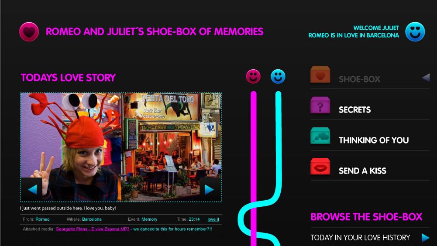Open the teal Thinking of You box icon
The image size is (437, 246).
[320, 136]
